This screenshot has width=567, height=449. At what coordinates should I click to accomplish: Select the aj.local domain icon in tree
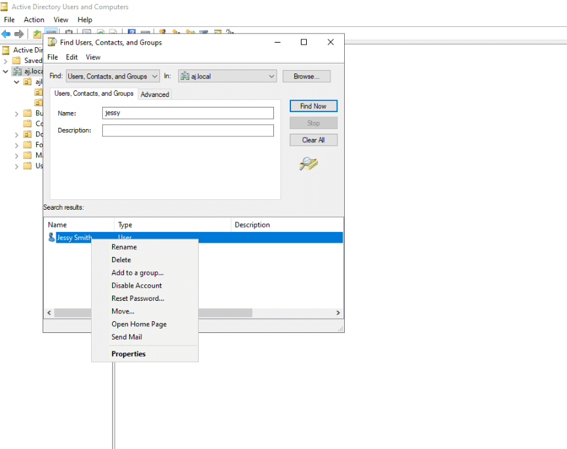18,71
